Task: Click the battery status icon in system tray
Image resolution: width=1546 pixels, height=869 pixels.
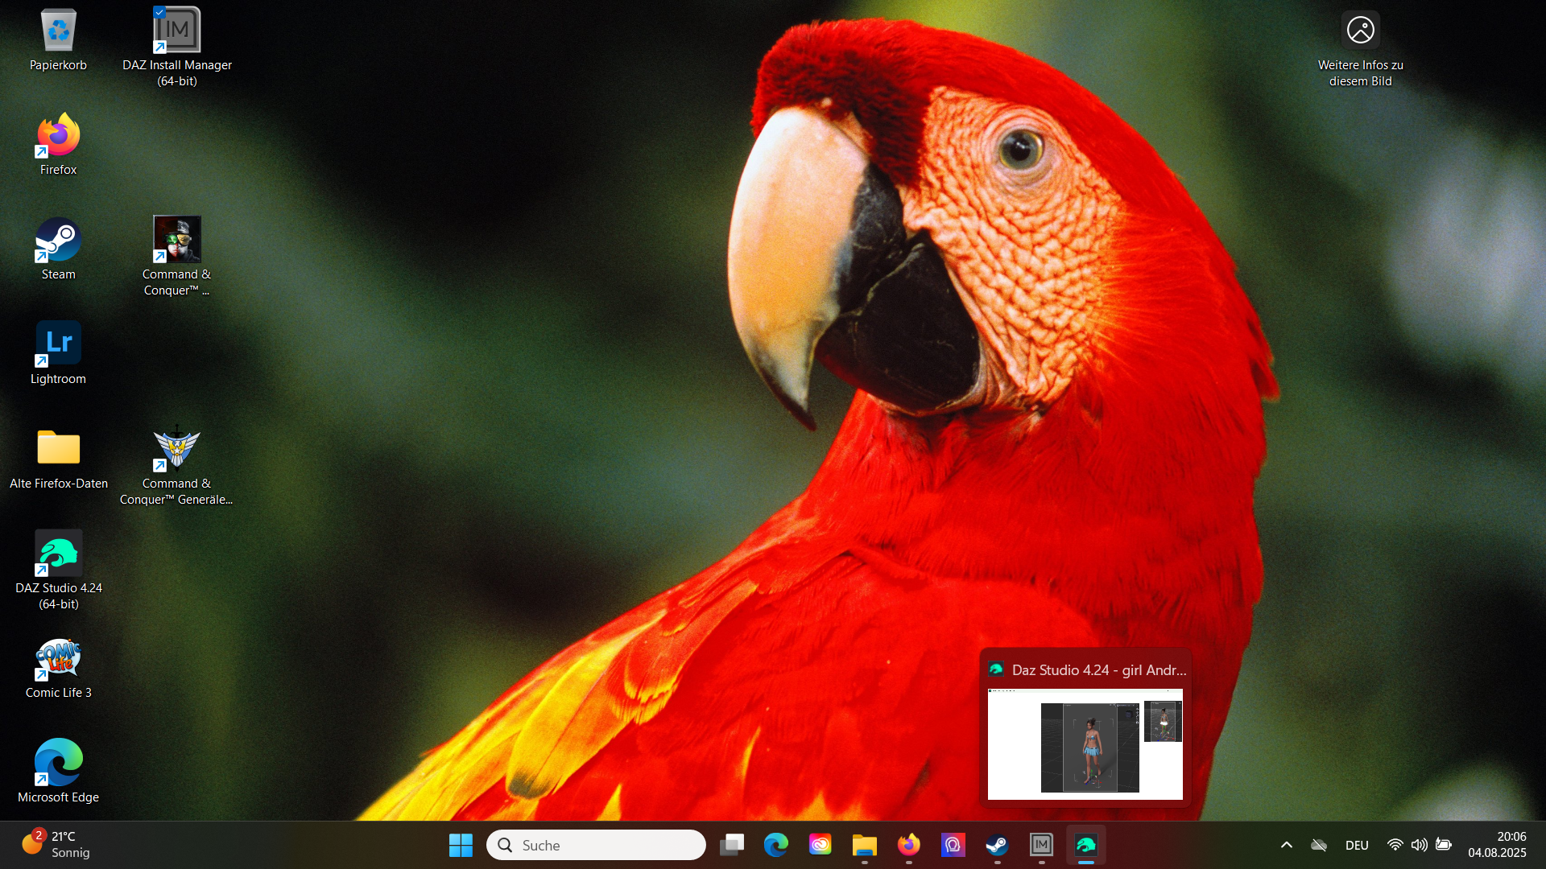Action: click(x=1444, y=845)
